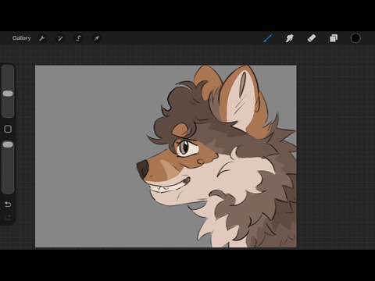375x281 pixels.
Task: Return to the Gallery
Action: 21,38
